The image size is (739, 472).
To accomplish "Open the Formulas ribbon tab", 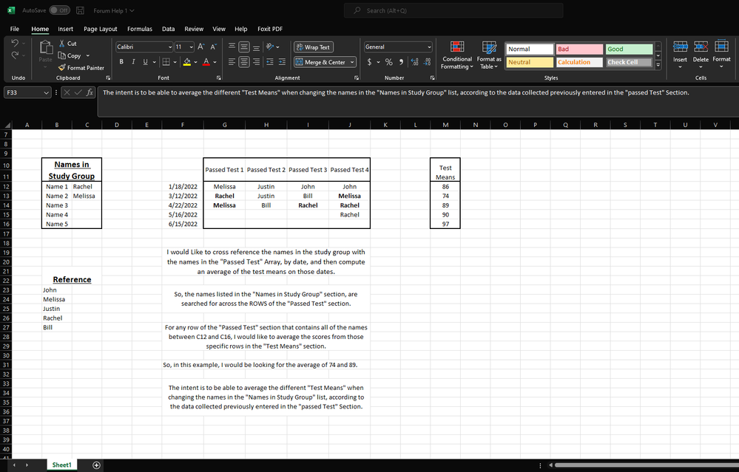I will 140,29.
